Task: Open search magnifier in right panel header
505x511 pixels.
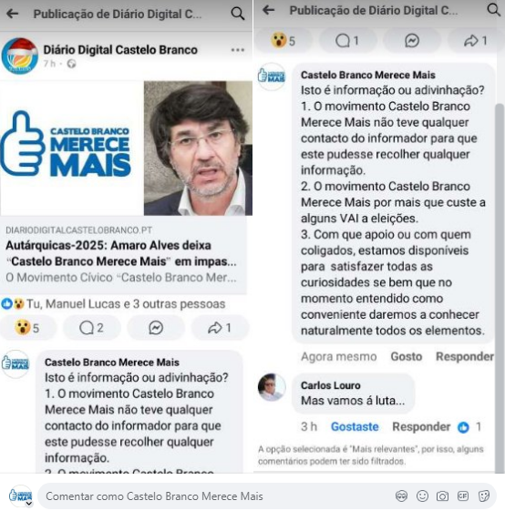Action: (494, 10)
